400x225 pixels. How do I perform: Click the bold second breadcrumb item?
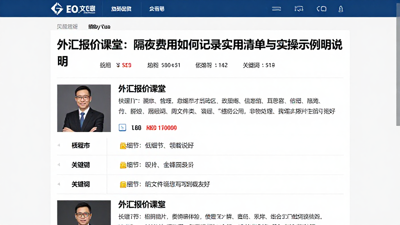(x=99, y=27)
